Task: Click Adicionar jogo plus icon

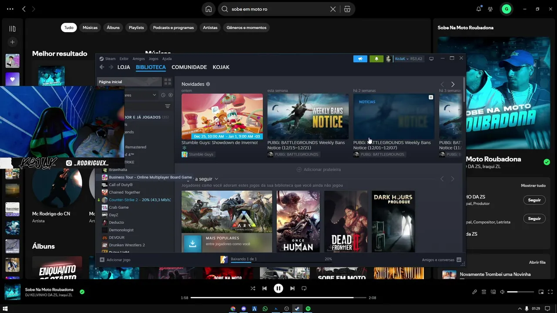Action: (x=102, y=260)
